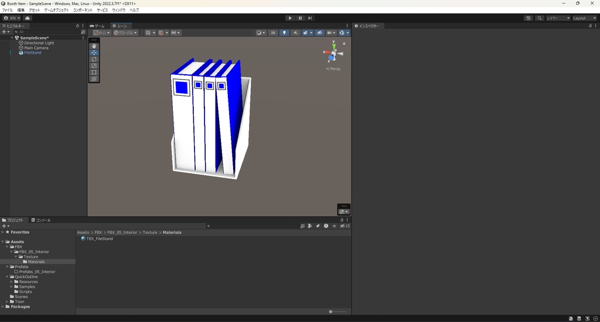Open the Edit (編集) menu
600x322 pixels.
click(21, 11)
